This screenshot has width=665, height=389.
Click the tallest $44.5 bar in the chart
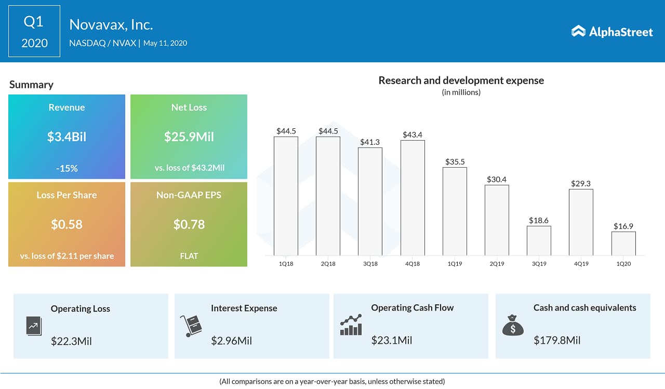pos(286,195)
